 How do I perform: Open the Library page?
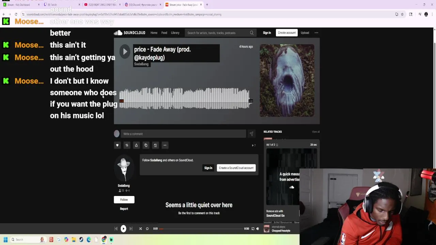(x=175, y=33)
